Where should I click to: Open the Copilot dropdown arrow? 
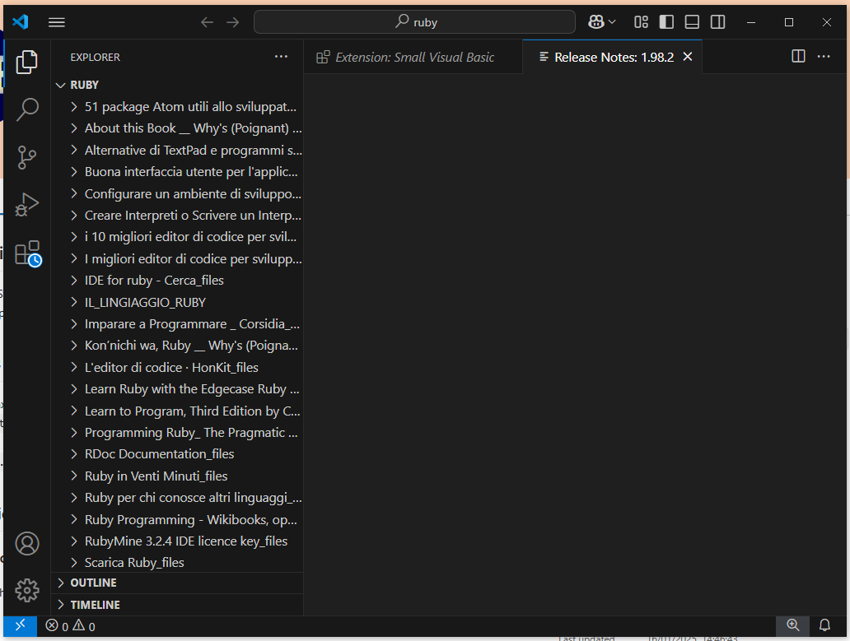coord(612,22)
